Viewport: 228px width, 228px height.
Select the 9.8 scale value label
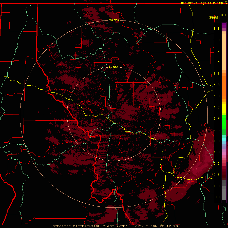click(217, 28)
